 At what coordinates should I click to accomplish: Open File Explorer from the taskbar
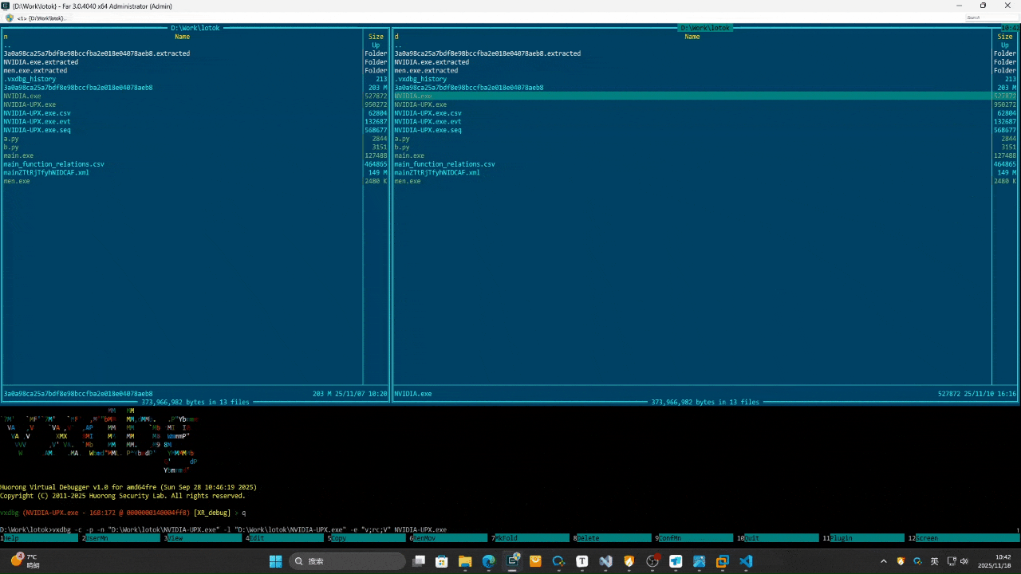[465, 561]
